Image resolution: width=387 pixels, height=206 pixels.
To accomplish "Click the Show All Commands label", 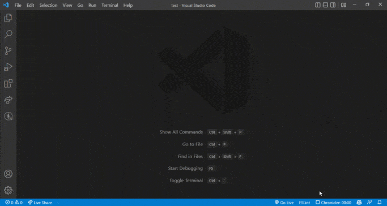I will pyautogui.click(x=181, y=132).
